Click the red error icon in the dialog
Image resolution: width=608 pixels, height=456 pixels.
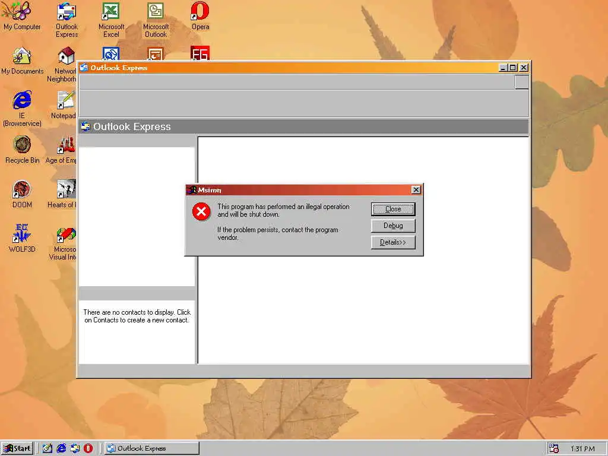coord(201,211)
